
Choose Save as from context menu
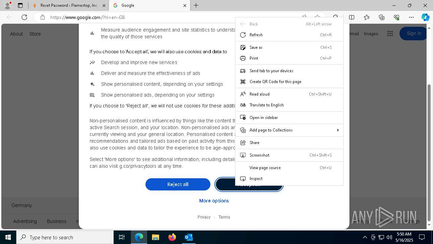289,47
